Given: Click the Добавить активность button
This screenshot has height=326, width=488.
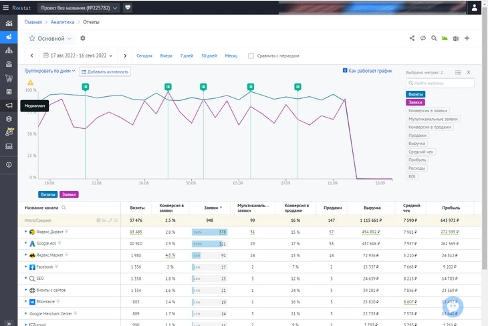Looking at the screenshot, I should [x=104, y=71].
